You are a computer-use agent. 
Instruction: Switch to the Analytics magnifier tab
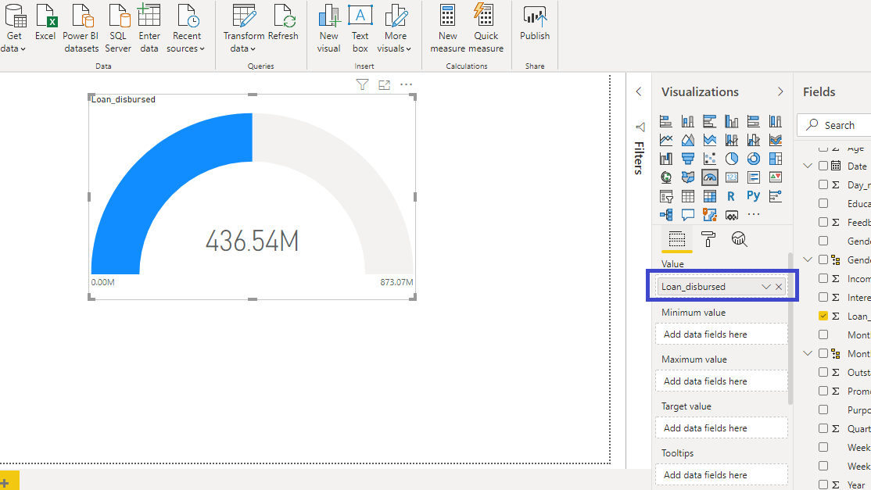[x=740, y=239]
